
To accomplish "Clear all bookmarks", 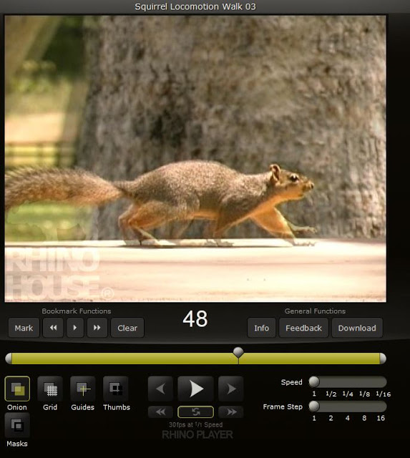I will [x=127, y=328].
